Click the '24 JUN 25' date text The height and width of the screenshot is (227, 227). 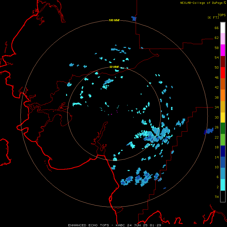coord(138,225)
